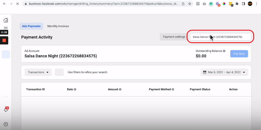Click the Use filters to refine text
Screen dimensions: 261x130
(88, 72)
